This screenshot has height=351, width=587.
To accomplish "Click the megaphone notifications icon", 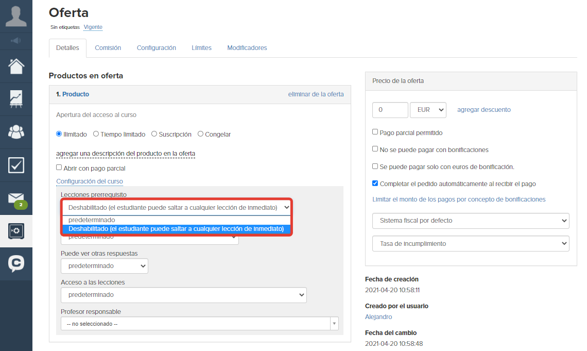I will point(16,41).
